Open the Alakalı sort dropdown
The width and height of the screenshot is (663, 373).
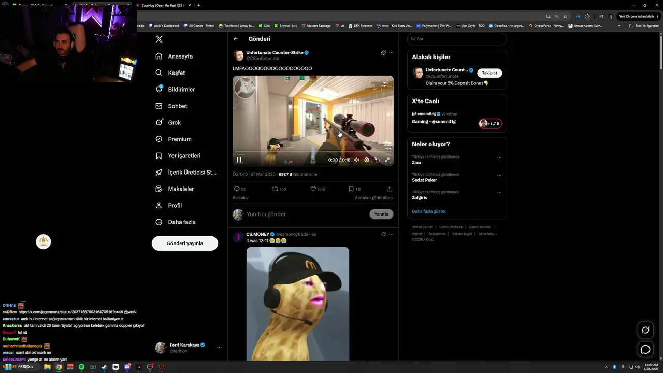pos(240,198)
